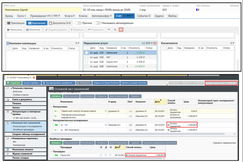The image size is (243, 162).
Task: Click Закрыть историю болезни button
Action: coord(106,83)
